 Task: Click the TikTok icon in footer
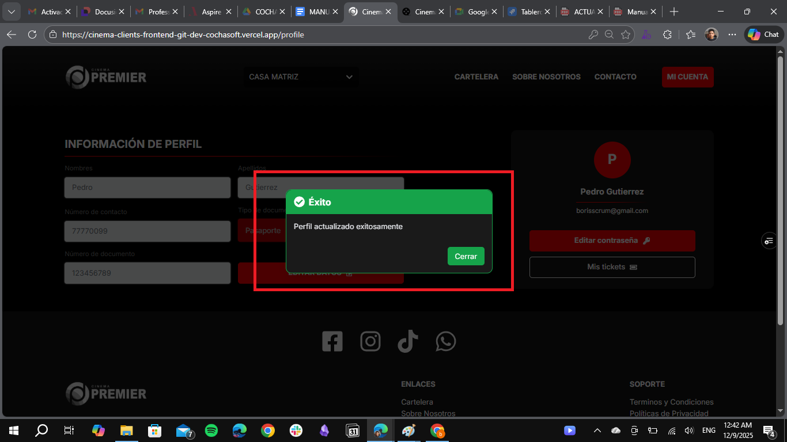point(408,341)
